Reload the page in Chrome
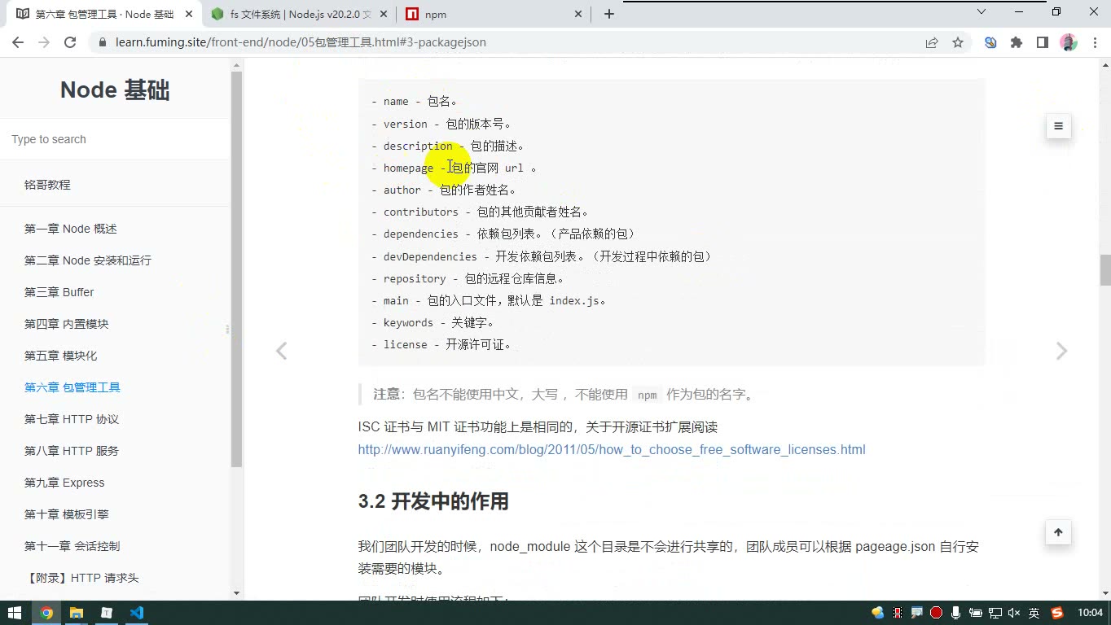This screenshot has width=1111, height=625. 70,42
